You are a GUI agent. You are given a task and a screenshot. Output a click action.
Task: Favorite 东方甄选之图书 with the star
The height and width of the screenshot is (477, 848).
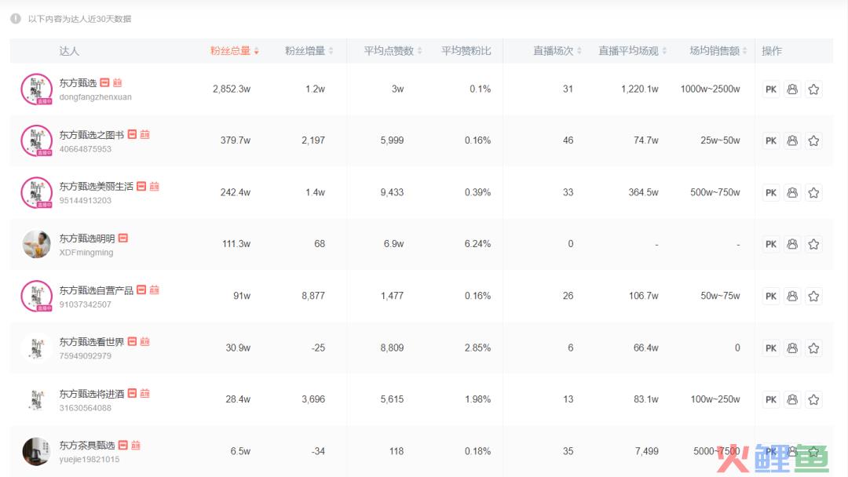(813, 141)
